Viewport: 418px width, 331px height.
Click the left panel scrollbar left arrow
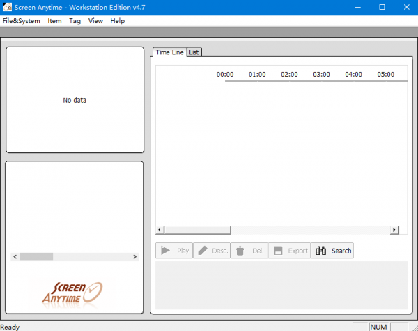coord(15,257)
